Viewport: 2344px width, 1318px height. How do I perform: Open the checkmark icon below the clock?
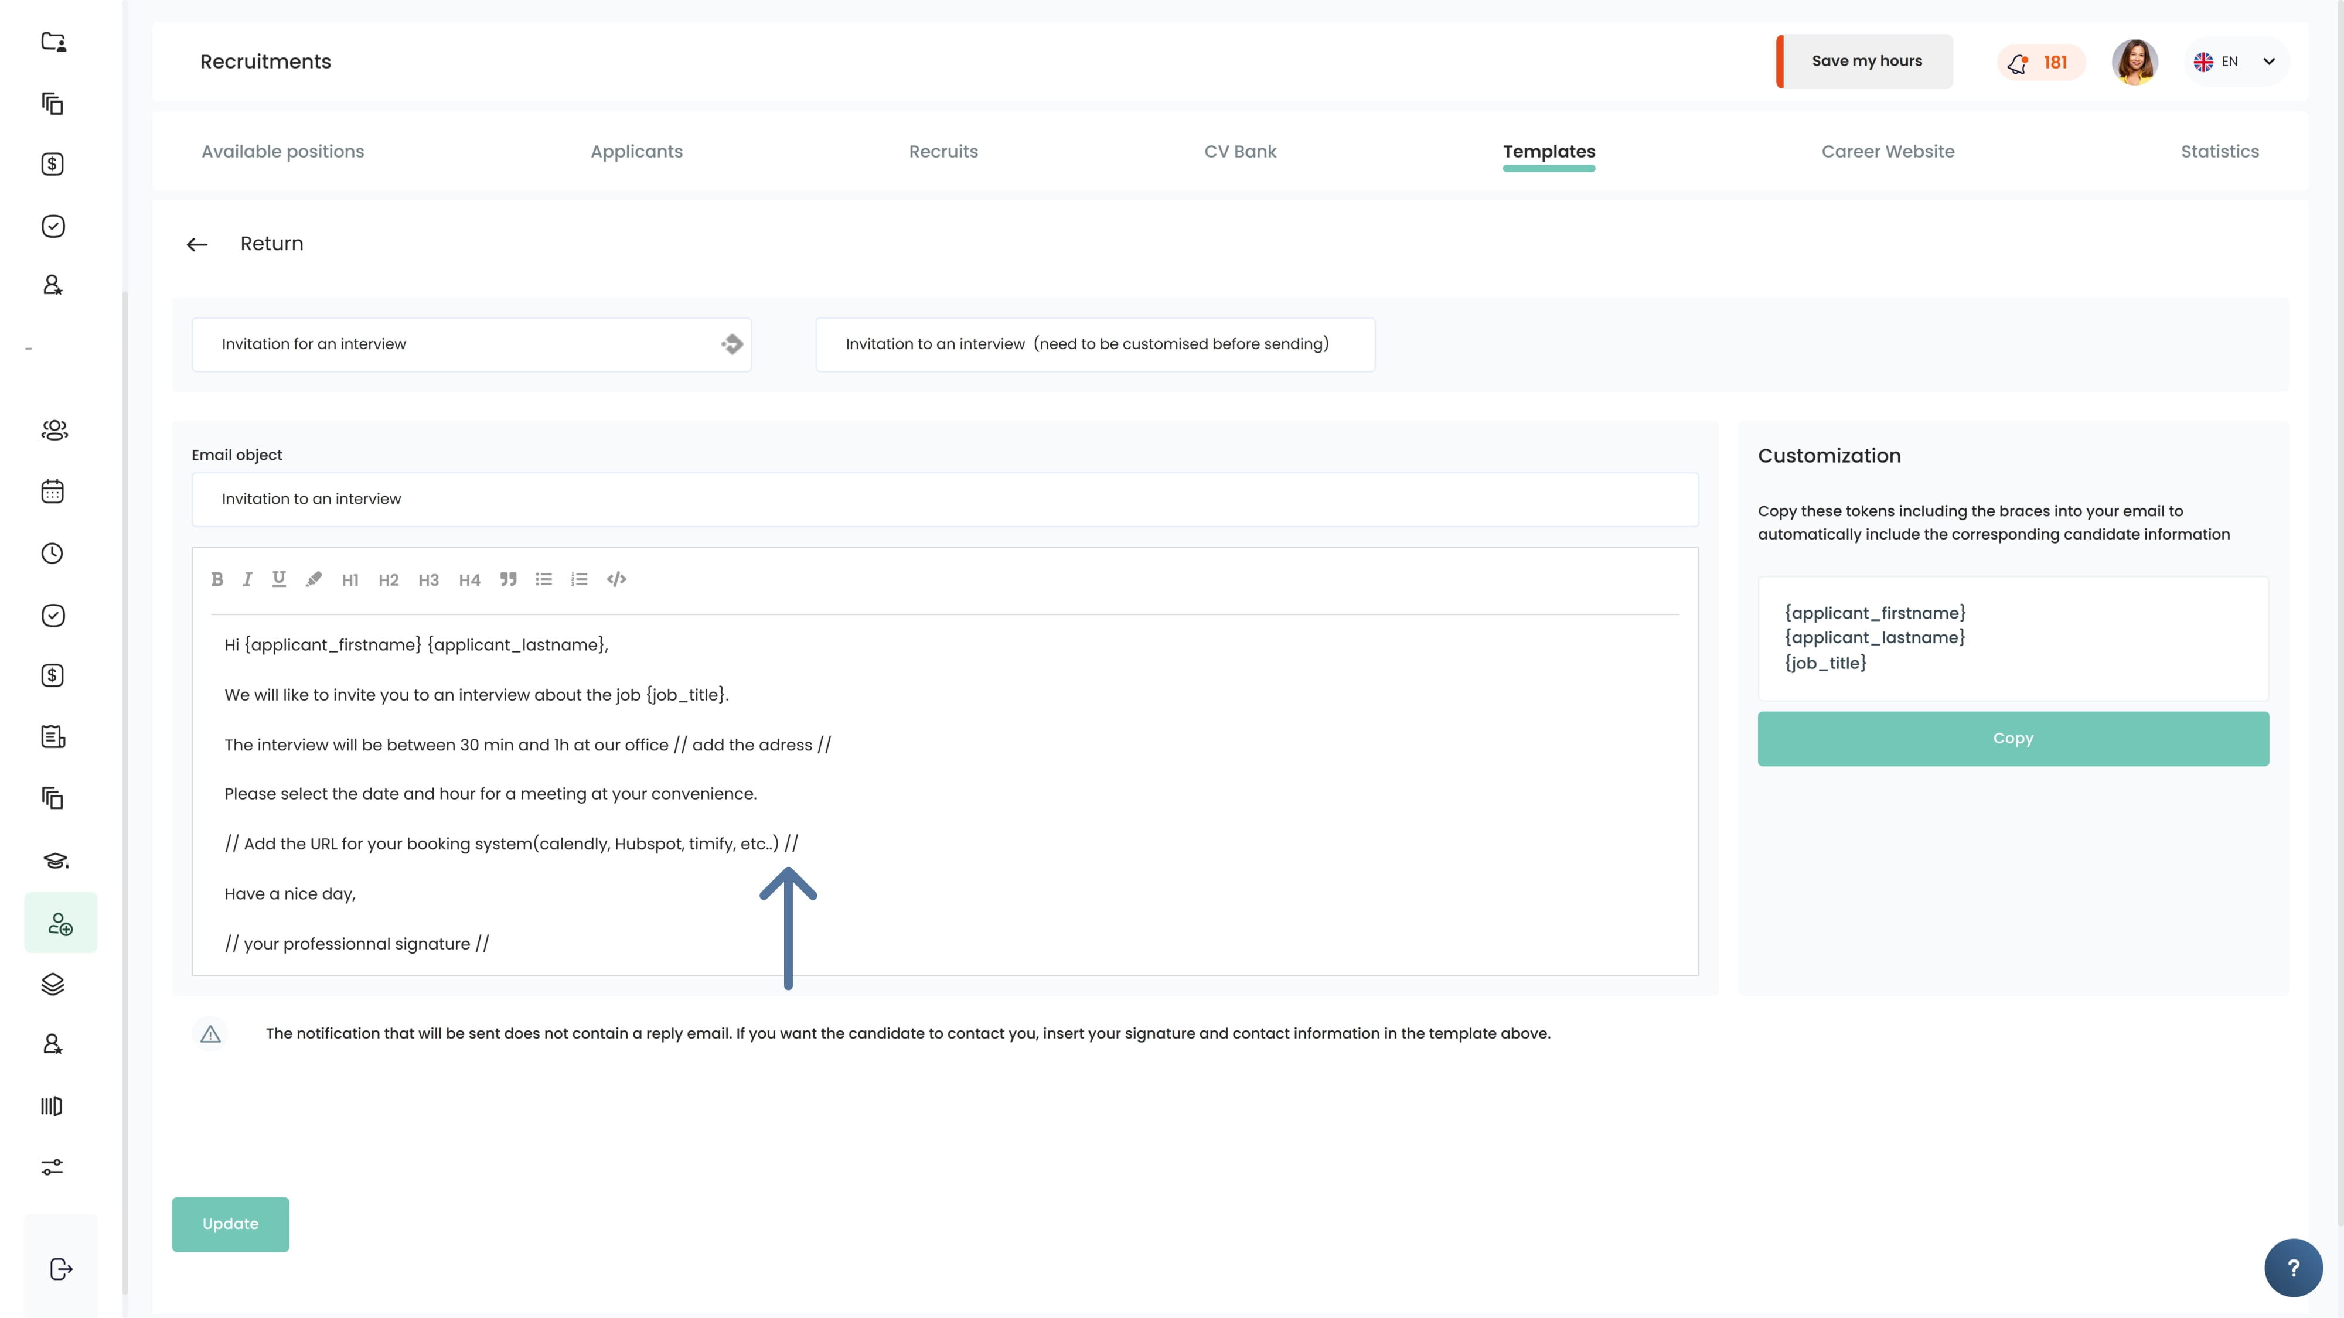(53, 615)
